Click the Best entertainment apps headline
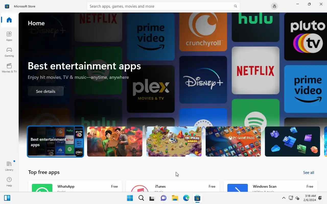The height and width of the screenshot is (204, 327). tap(84, 66)
